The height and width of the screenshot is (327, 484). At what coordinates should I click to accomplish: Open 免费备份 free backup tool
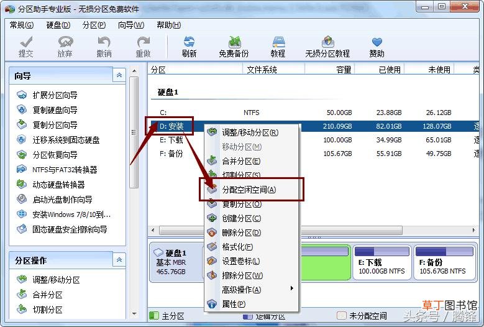(234, 42)
